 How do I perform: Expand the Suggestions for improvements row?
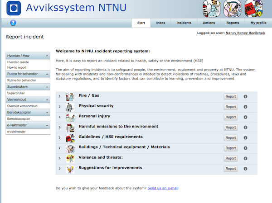click(59, 169)
